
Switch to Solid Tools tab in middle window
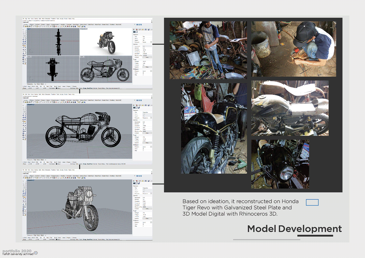[91, 100]
